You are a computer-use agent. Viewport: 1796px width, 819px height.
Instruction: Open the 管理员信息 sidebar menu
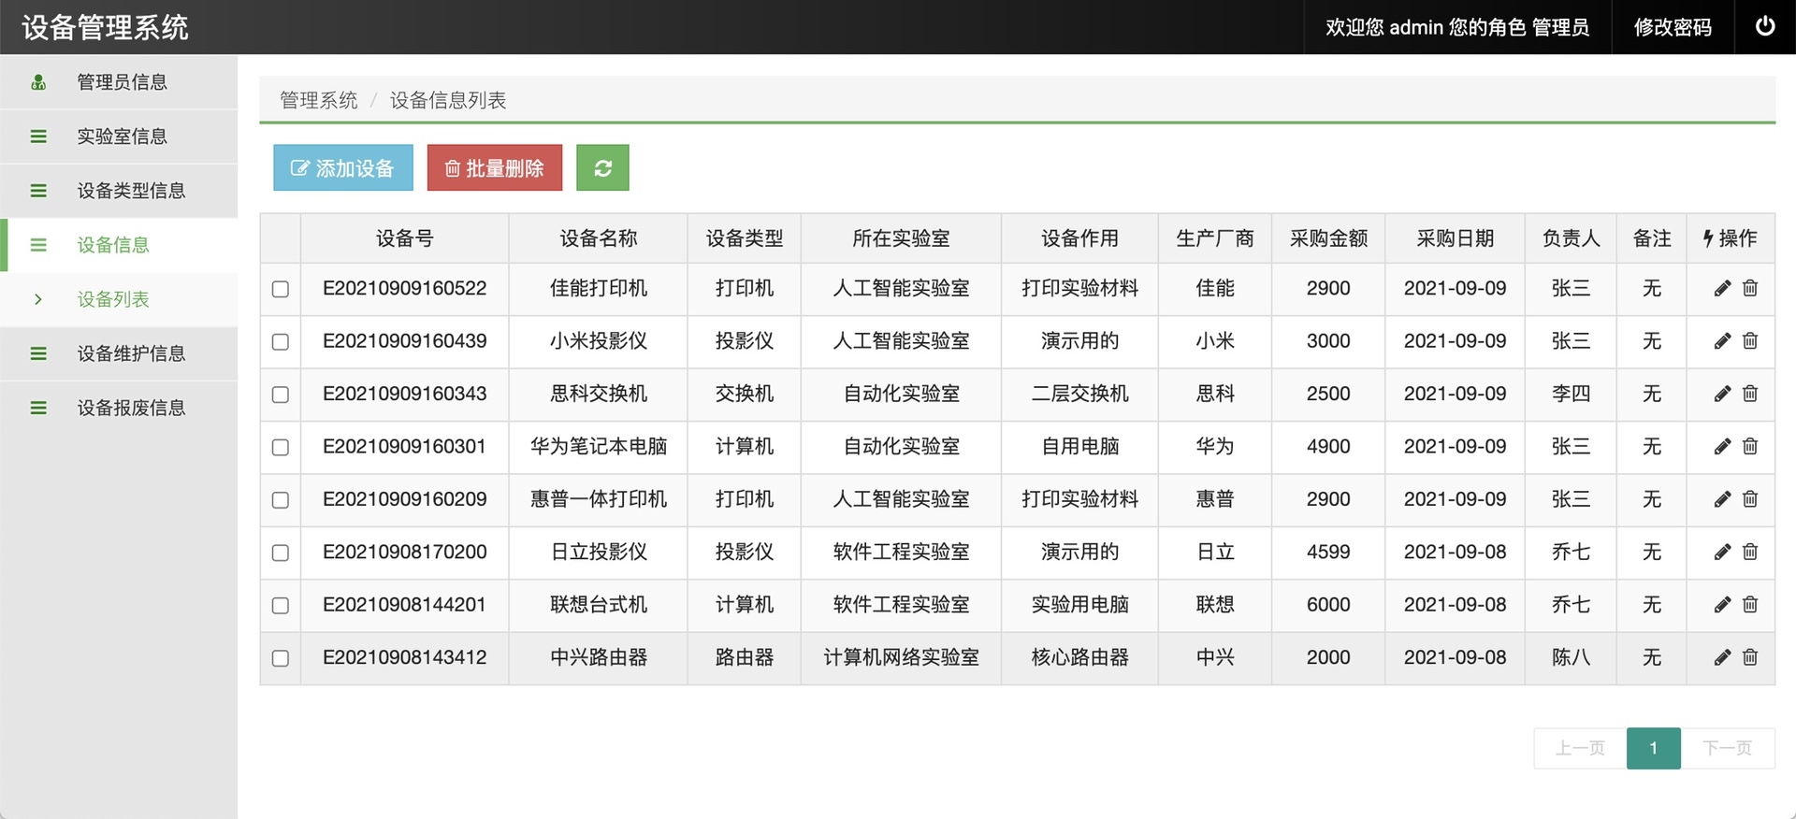click(x=119, y=82)
